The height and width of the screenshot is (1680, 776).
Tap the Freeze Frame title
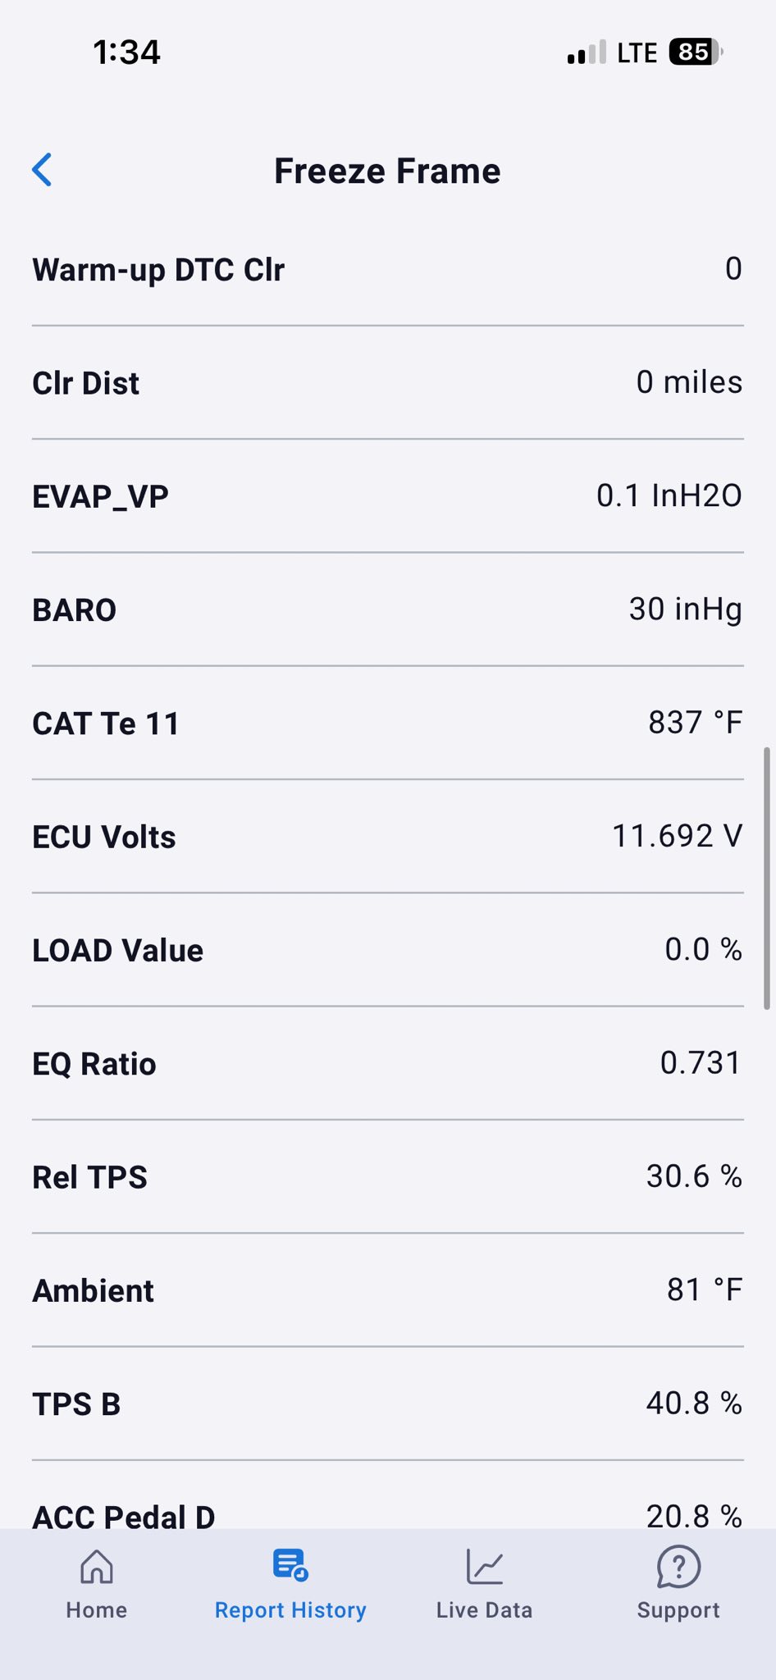point(387,171)
